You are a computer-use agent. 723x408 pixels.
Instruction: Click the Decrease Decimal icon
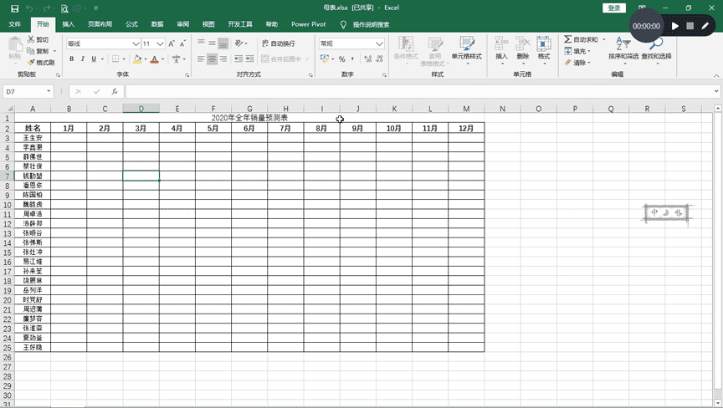379,59
